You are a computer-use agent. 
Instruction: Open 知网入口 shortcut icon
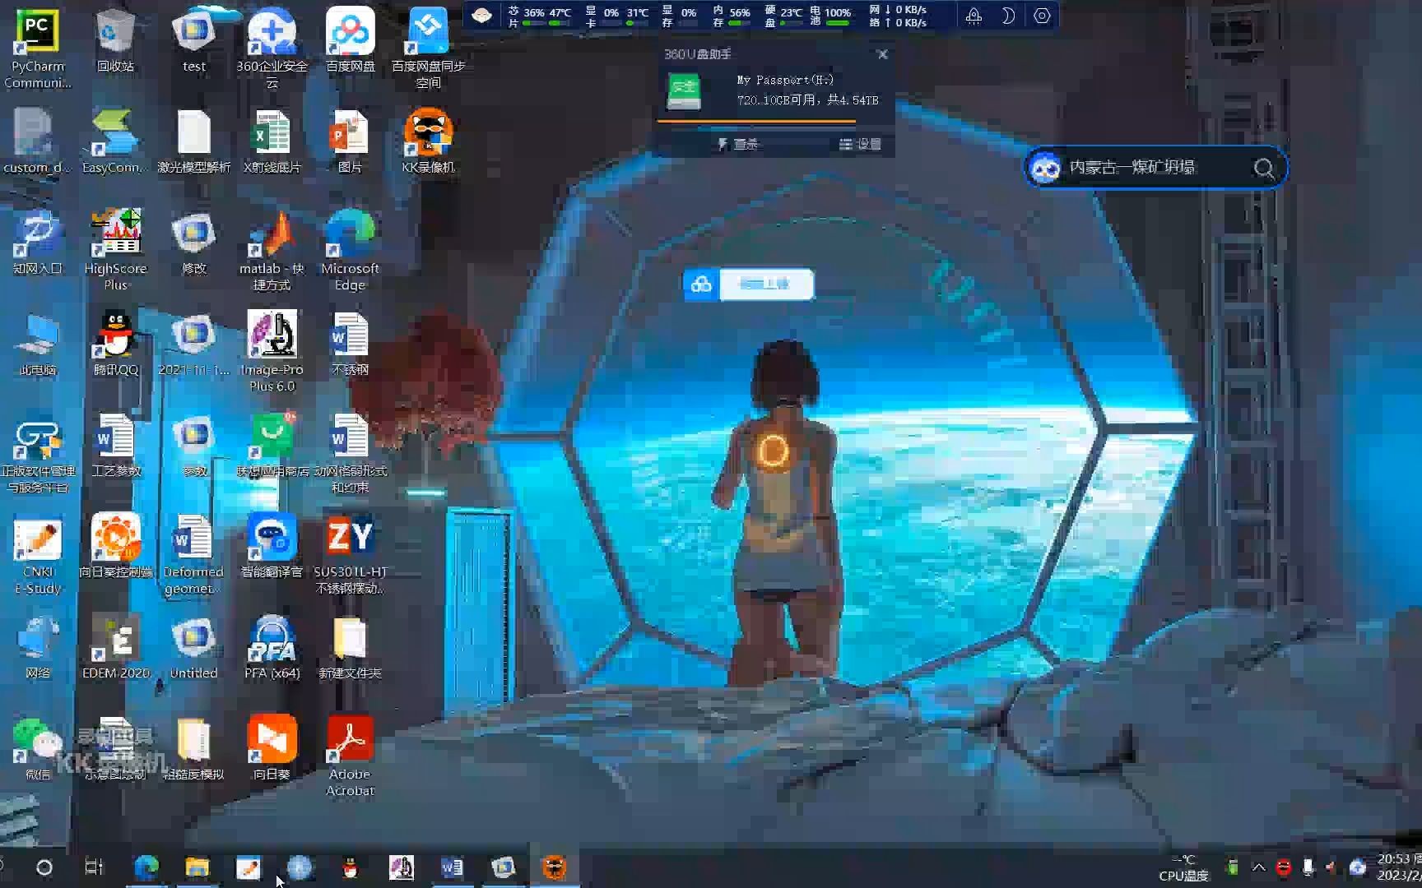(x=37, y=243)
